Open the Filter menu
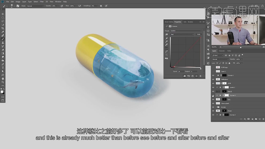Screen dimensions: 265x149 click(42, 2)
